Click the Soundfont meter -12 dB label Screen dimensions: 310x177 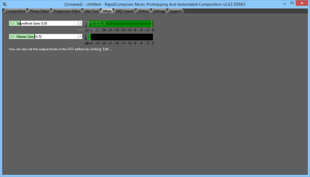[x=129, y=30]
